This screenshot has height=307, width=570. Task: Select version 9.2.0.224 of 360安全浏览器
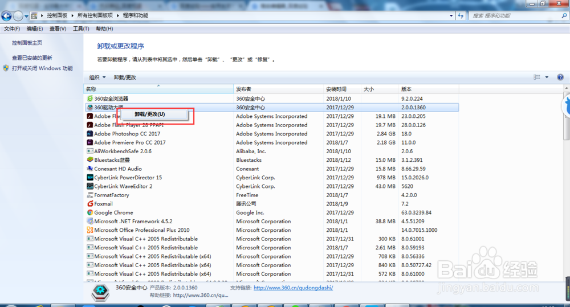click(x=412, y=99)
